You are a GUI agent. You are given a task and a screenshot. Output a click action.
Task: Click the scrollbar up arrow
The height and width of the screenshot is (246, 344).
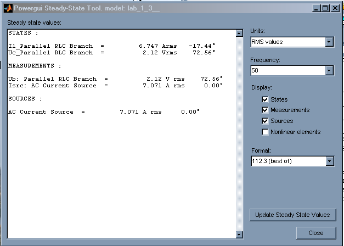(239, 33)
